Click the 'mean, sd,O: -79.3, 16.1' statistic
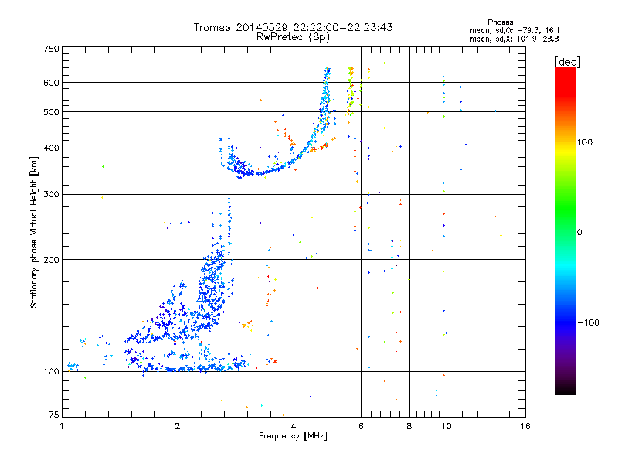 click(x=514, y=30)
